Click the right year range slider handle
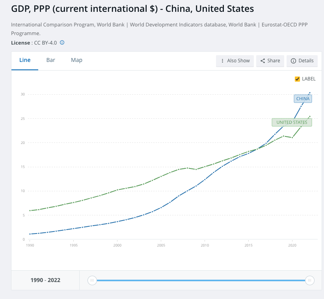Screen dimensions: 324x299 pyautogui.click(x=310, y=280)
